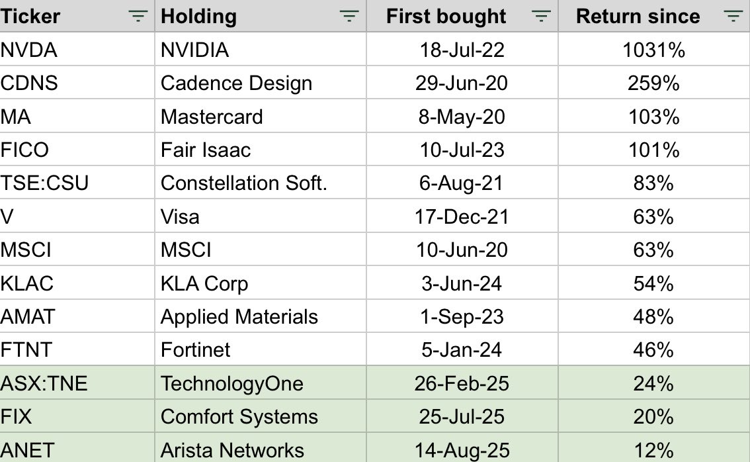The image size is (750, 462).
Task: Open the Return since column filter
Action: [x=732, y=17]
